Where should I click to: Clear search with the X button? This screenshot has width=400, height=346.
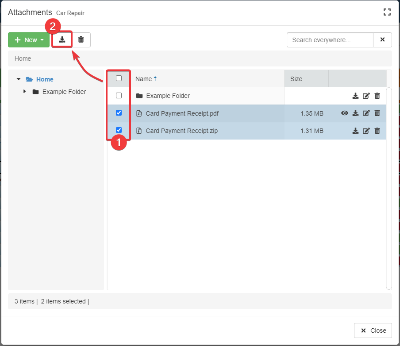pyautogui.click(x=382, y=40)
